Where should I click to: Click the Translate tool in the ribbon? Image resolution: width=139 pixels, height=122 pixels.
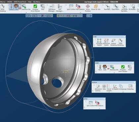[107, 7]
